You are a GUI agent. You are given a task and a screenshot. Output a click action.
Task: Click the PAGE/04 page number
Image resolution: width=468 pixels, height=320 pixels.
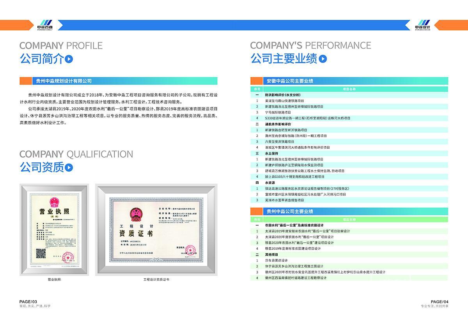coord(440,302)
